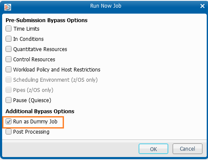
Task: Tick the Post Processing checkbox
Action: pos(9,131)
